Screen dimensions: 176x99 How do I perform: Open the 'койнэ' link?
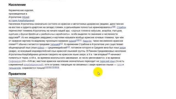pos(40,48)
